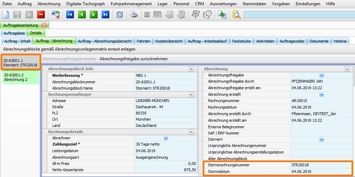Click the red delete icon in toolbar
The image size is (355, 177).
pyautogui.click(x=41, y=15)
